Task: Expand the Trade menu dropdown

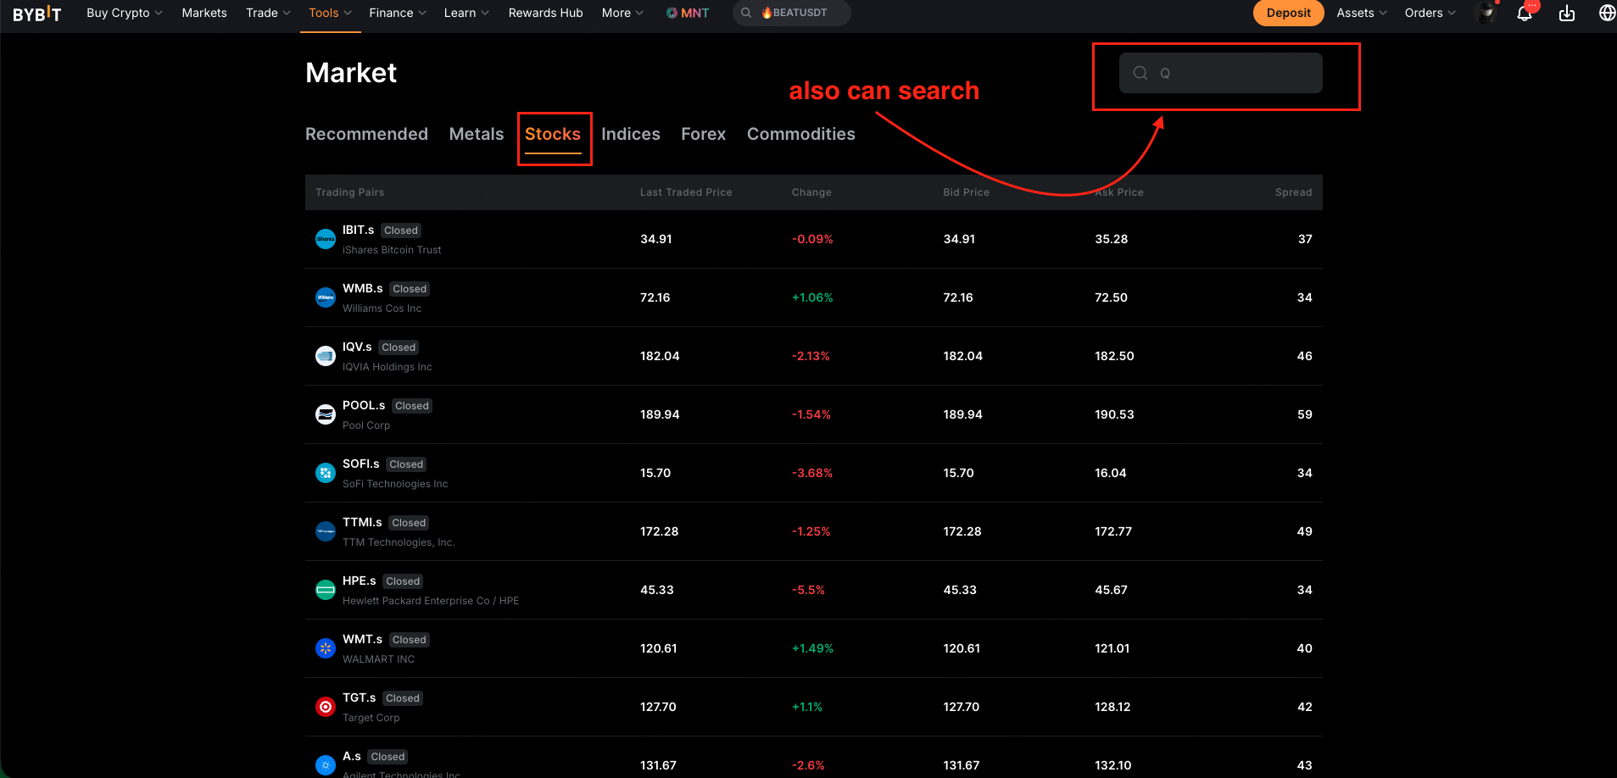Action: [268, 13]
